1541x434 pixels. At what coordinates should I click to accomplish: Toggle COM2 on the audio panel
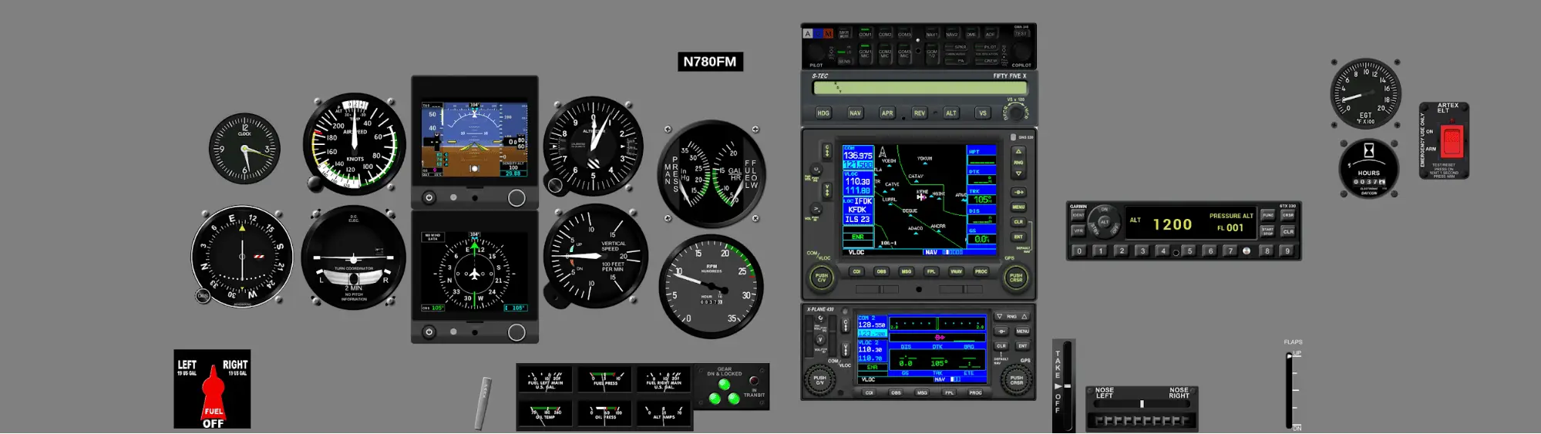click(x=885, y=33)
